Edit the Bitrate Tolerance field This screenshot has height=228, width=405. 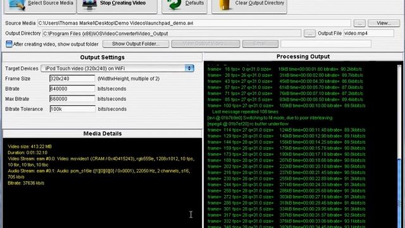point(72,109)
